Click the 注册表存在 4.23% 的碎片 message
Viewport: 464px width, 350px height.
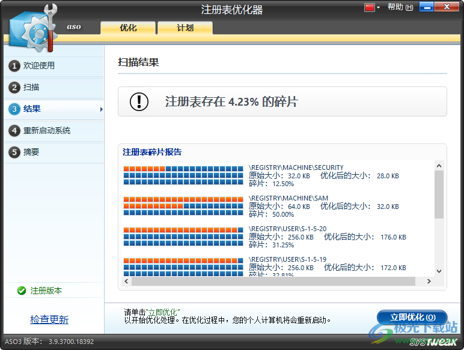232,101
